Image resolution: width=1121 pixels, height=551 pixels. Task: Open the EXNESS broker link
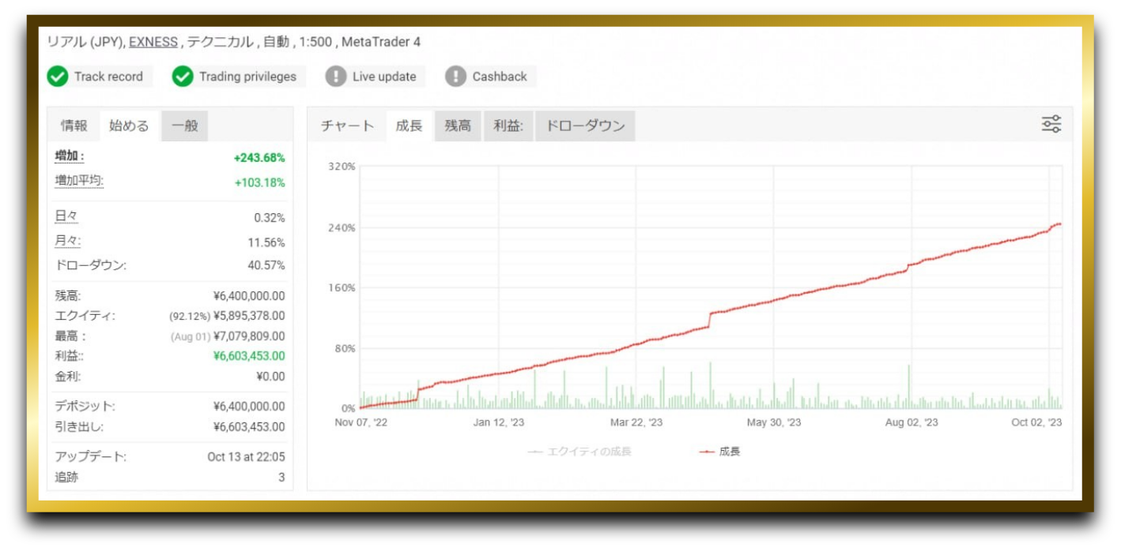coord(153,42)
